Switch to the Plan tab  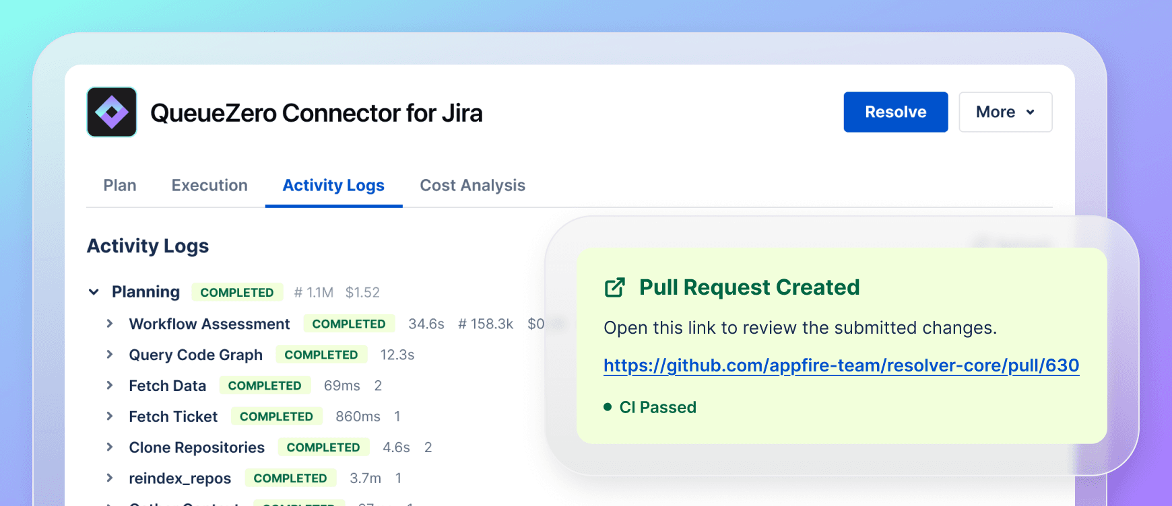tap(120, 185)
